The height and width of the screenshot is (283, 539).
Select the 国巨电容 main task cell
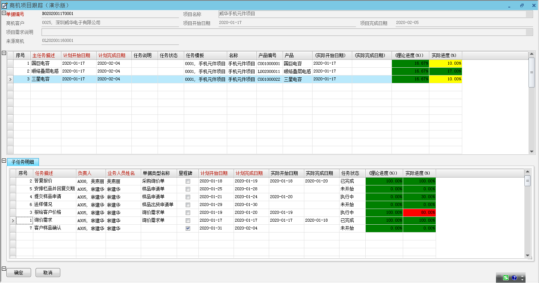click(46, 63)
